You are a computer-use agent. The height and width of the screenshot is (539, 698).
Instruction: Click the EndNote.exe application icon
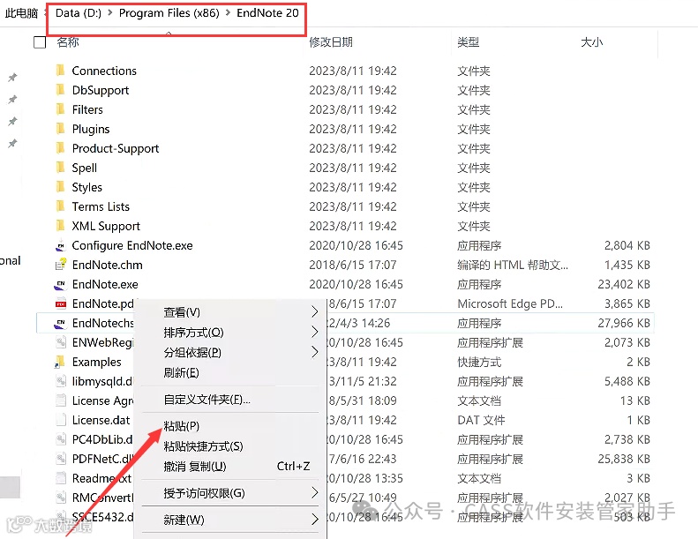61,284
